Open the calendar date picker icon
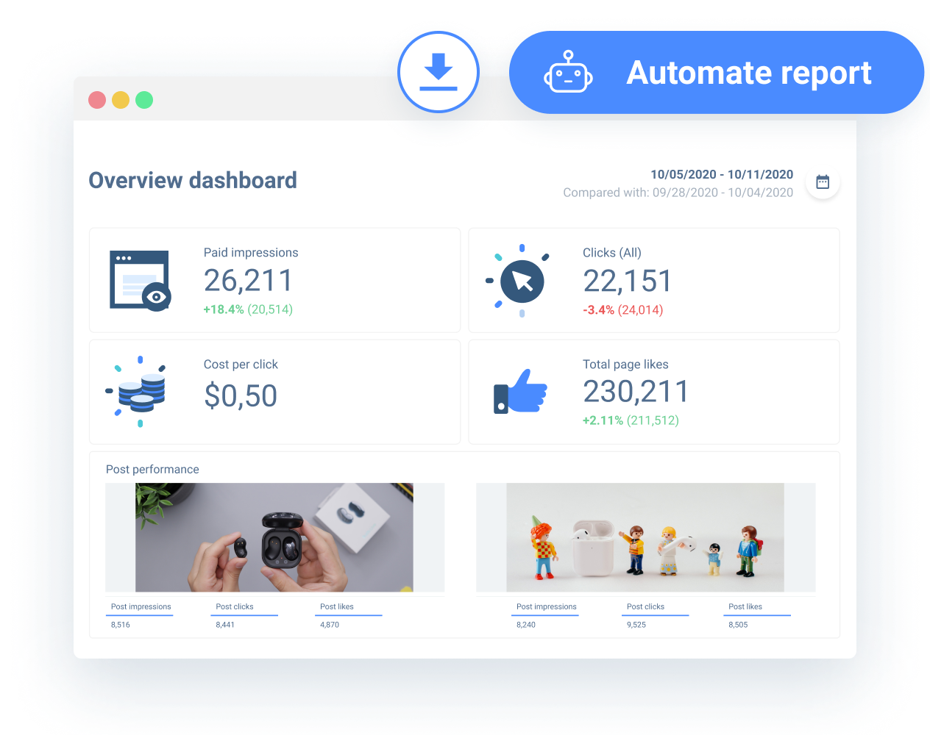The image size is (930, 735). point(822,182)
